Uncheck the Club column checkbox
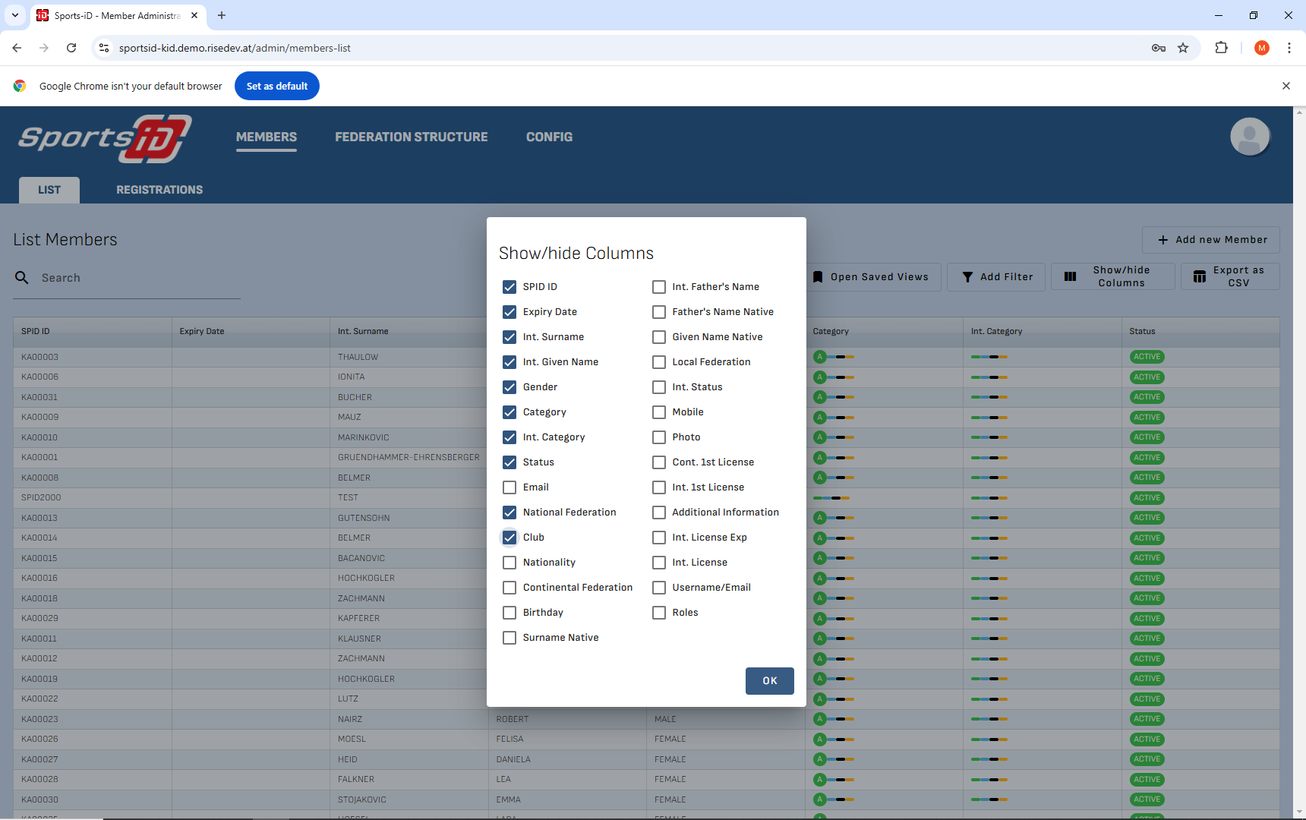The image size is (1306, 820). (509, 538)
